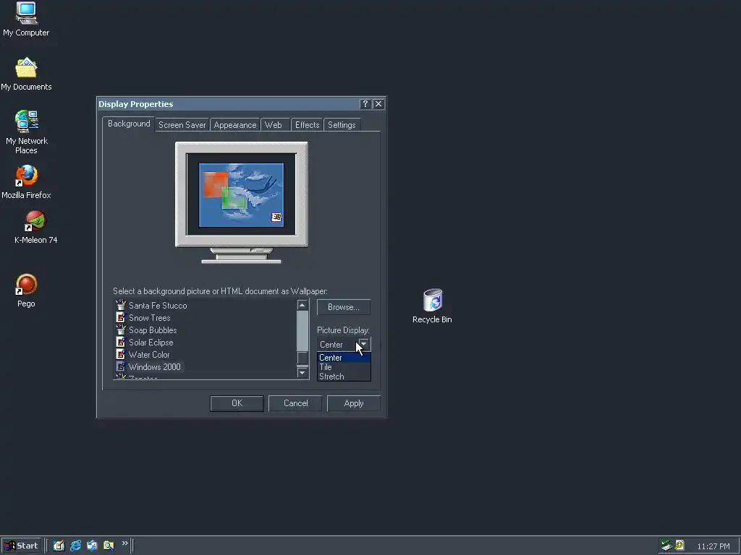Click the Start button
Image resolution: width=741 pixels, height=555 pixels.
click(x=21, y=546)
